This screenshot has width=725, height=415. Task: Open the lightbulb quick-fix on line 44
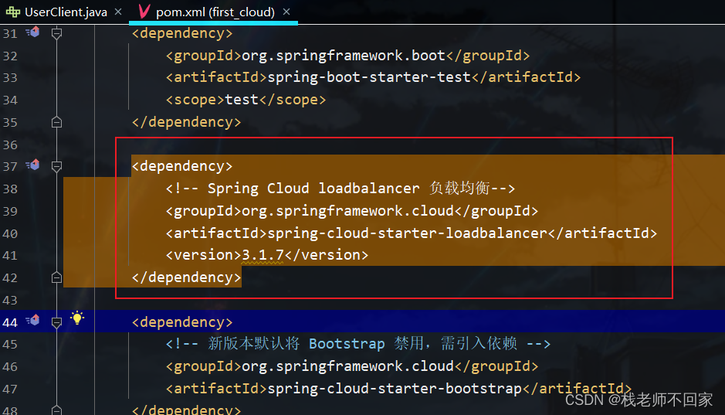point(77,318)
